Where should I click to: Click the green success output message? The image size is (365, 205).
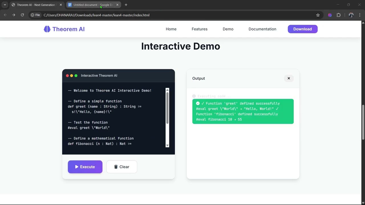(243, 111)
